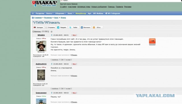Open e-mail link under AndreyA416's post
The width and height of the screenshot is (182, 104).
[68, 88]
